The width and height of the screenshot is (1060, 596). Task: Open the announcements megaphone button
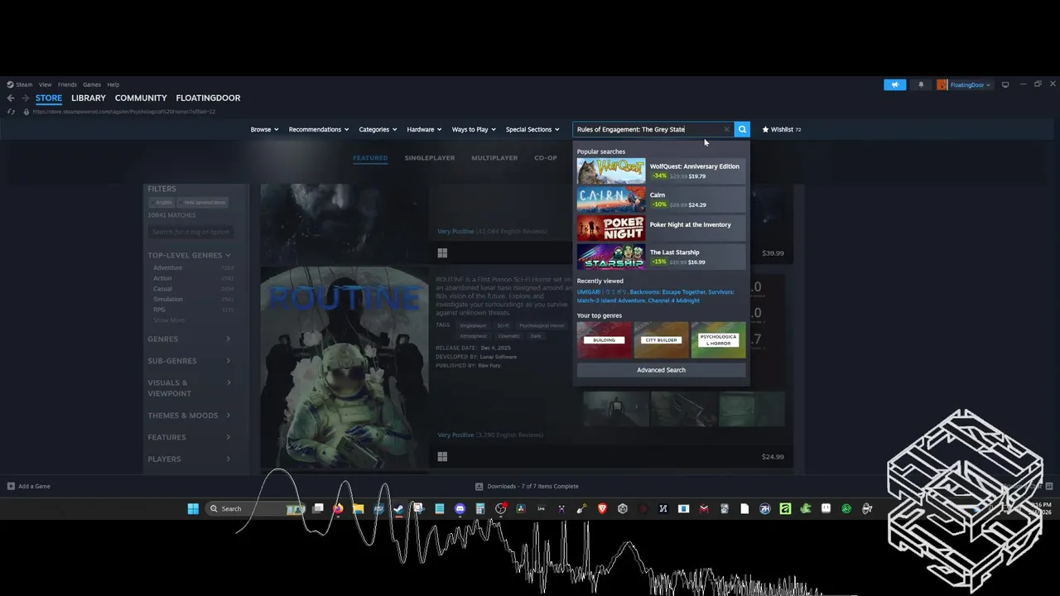pyautogui.click(x=894, y=84)
